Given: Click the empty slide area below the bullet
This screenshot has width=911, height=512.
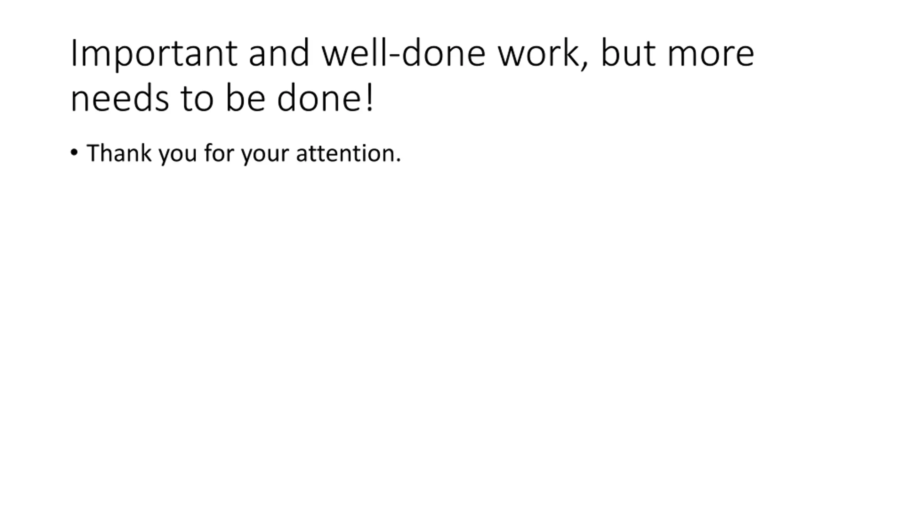Looking at the screenshot, I should tap(455, 320).
